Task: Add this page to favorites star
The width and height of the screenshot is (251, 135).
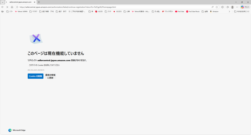Action: click(217, 7)
